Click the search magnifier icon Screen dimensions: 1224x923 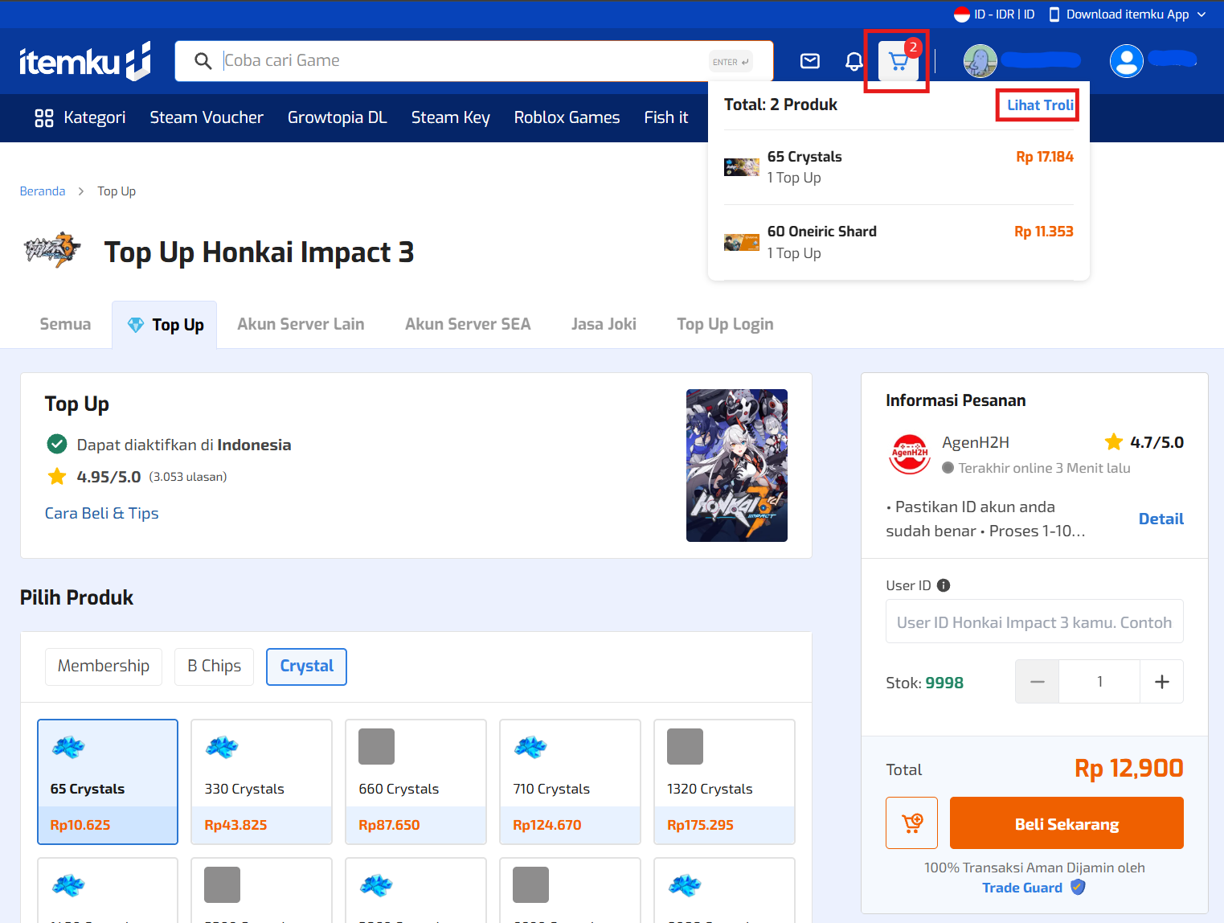tap(203, 61)
